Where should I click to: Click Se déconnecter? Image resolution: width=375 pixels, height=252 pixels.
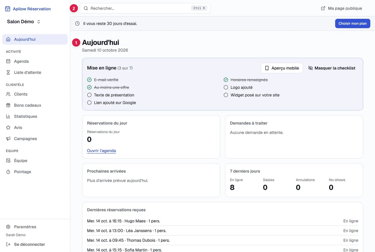[35, 244]
